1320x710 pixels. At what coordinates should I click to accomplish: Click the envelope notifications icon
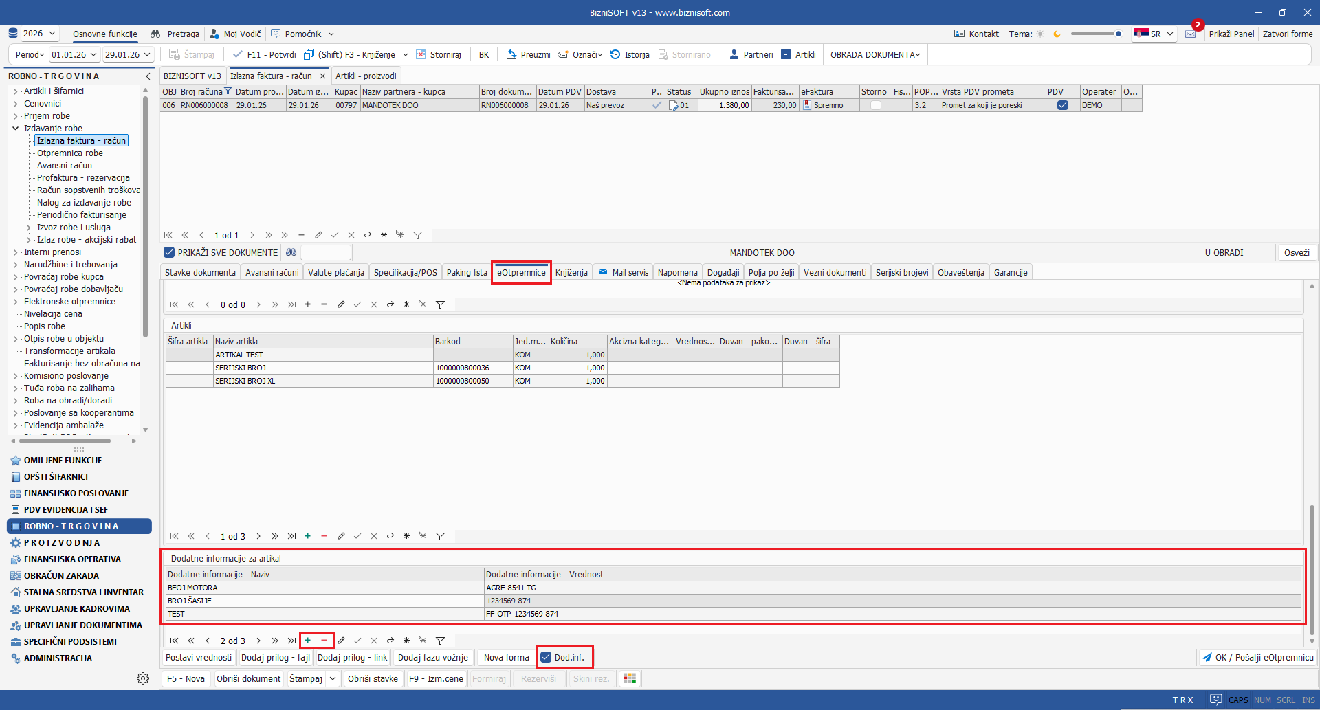click(1190, 34)
